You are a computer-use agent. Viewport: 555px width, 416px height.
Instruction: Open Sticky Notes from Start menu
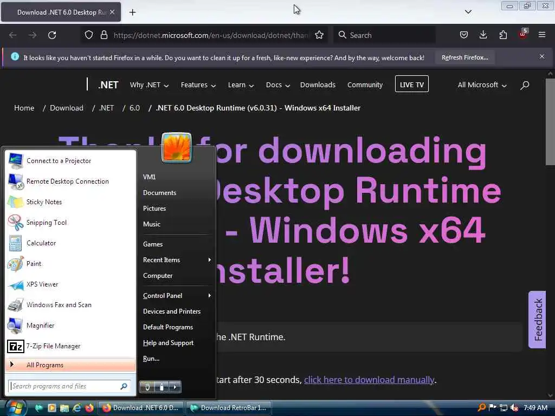pyautogui.click(x=70, y=202)
